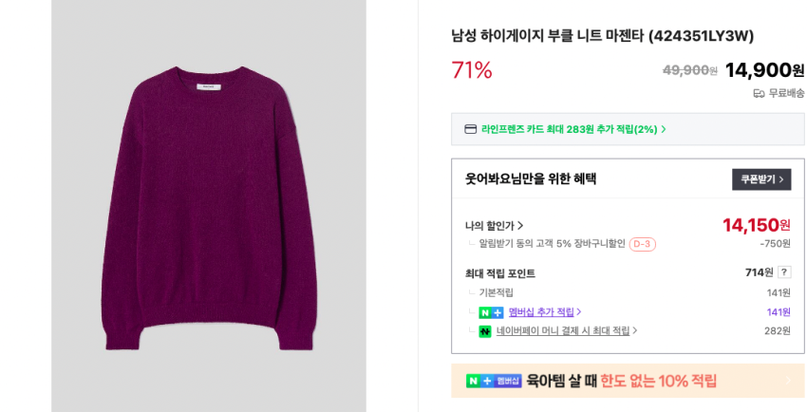Click the N+ 멤버십 badge in the bottom banner

tap(494, 381)
